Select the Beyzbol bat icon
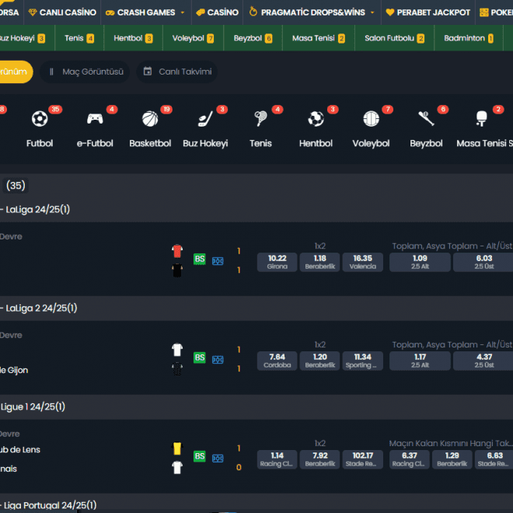513x513 pixels. [x=426, y=118]
